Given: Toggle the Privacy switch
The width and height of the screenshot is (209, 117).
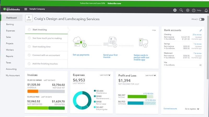Looking at the screenshot, I should click(201, 19).
